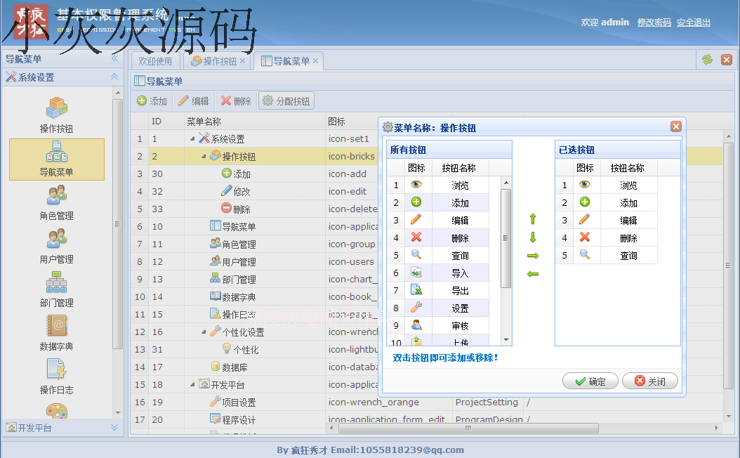Screen dimensions: 740x458
Task: Click the refresh tabs icon
Action: [707, 60]
